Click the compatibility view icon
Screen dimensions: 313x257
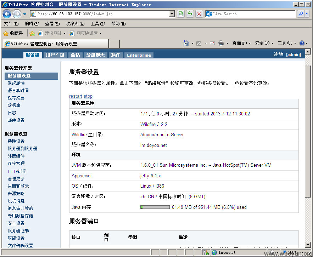(181, 14)
